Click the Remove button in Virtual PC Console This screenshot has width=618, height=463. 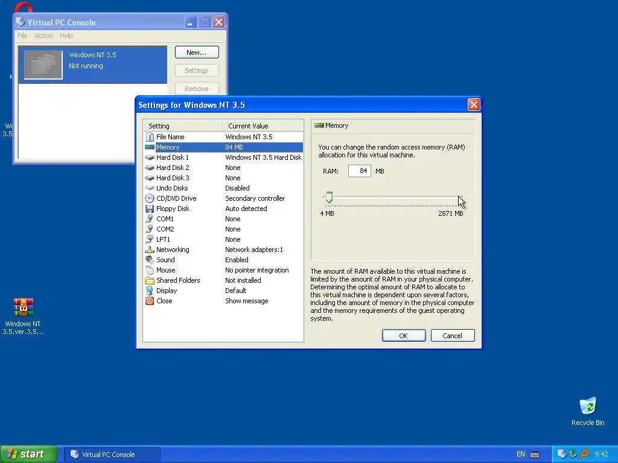(197, 89)
